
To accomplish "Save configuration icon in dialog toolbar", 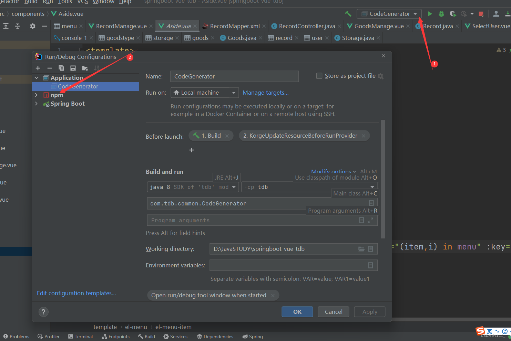I will [x=73, y=68].
